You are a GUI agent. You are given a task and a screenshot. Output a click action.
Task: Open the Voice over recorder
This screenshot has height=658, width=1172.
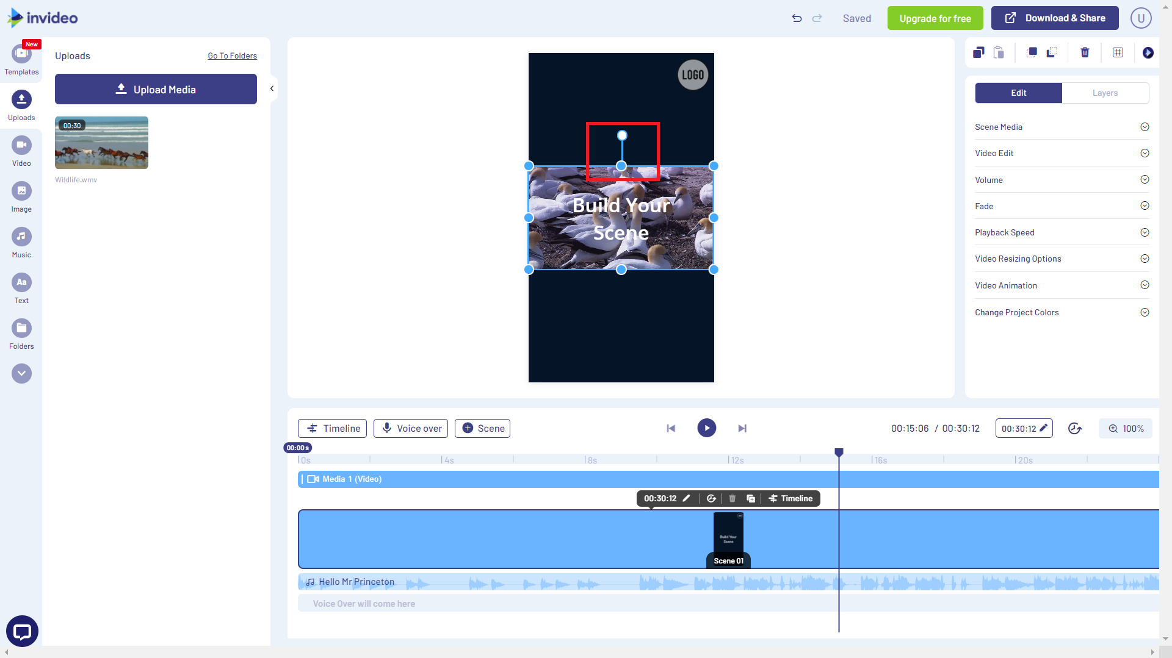(x=410, y=428)
